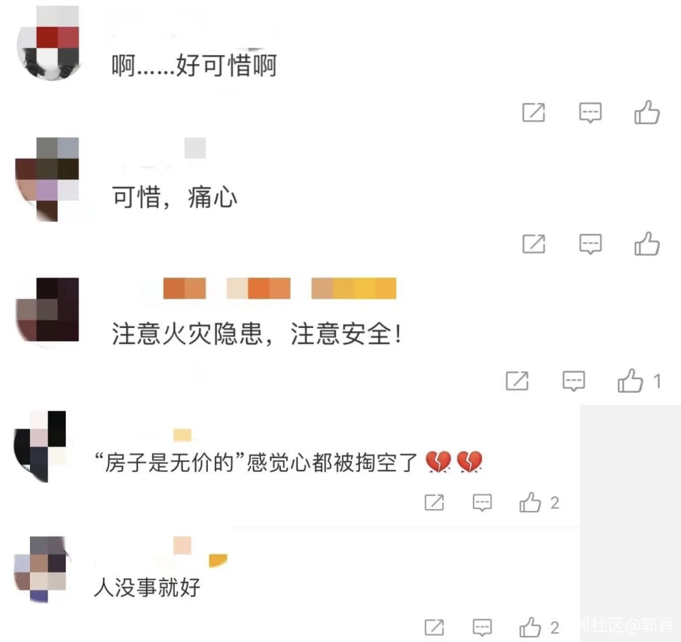Open avatar of '人没事就好' commenter

[x=41, y=569]
